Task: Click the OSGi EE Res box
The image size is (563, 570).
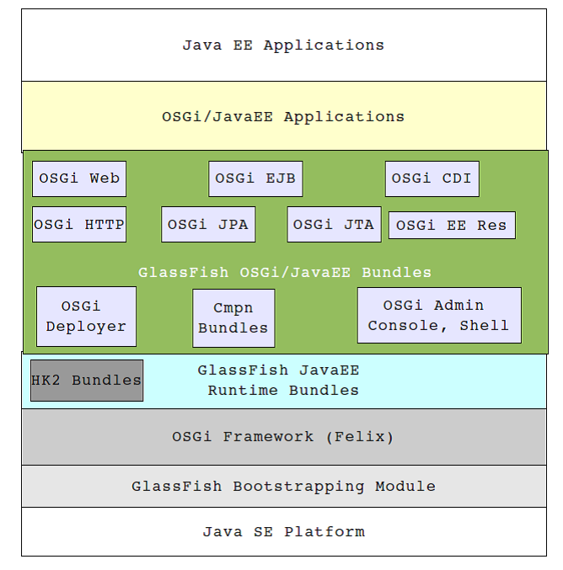Action: tap(452, 226)
